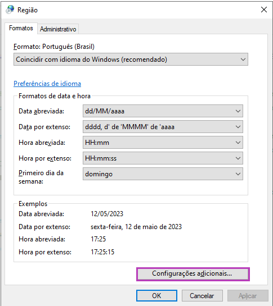
Task: Open the HH:mm short time dropdown
Action: [163, 143]
